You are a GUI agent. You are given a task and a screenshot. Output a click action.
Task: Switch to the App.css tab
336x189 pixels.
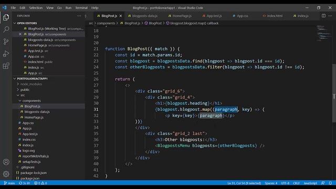point(240,16)
